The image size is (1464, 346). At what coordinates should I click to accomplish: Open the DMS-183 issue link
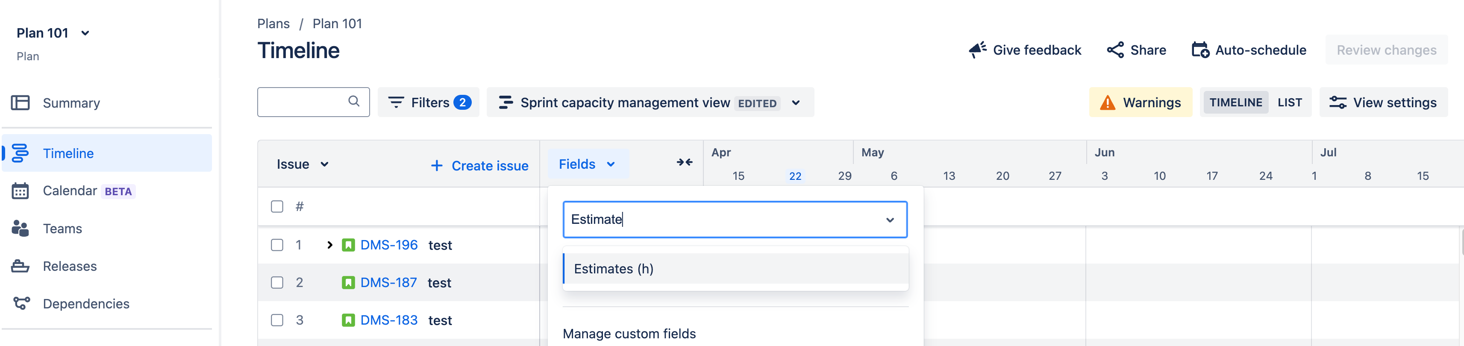pyautogui.click(x=389, y=320)
